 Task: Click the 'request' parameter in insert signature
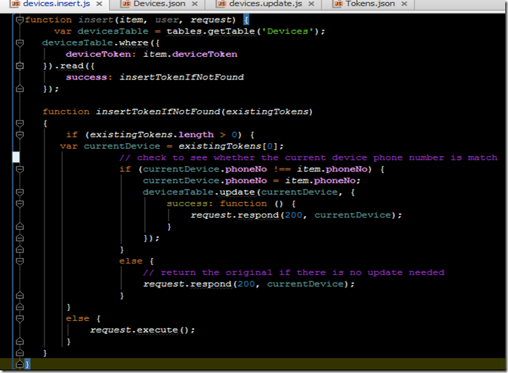(x=210, y=20)
